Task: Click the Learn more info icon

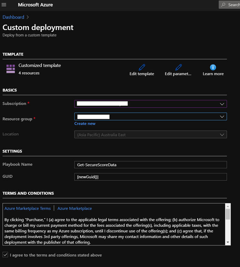Action: pos(213,67)
